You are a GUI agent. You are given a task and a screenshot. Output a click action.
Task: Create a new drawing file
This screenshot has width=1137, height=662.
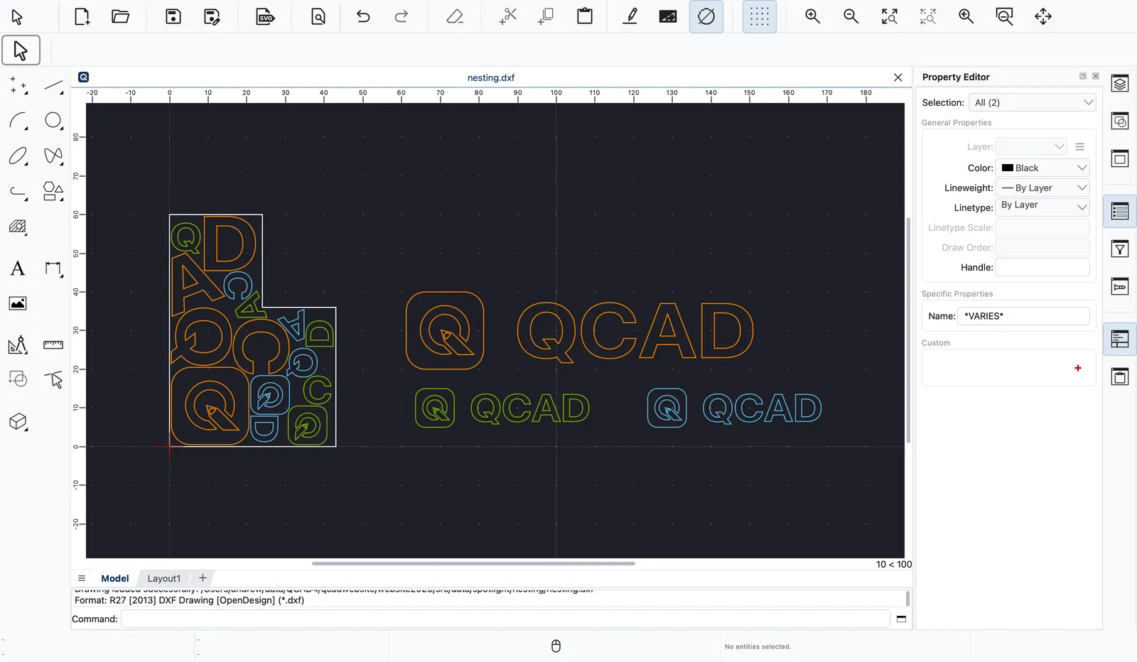82,16
